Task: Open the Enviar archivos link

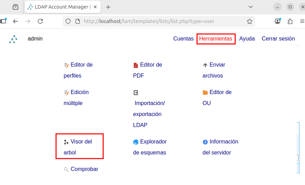Action: pos(214,70)
